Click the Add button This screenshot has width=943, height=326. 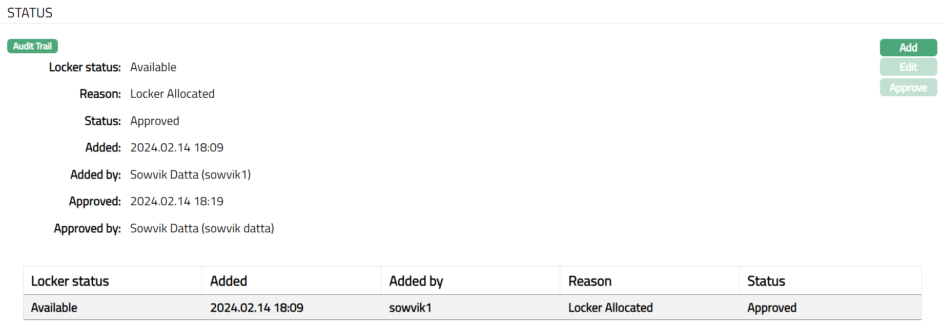coord(908,48)
